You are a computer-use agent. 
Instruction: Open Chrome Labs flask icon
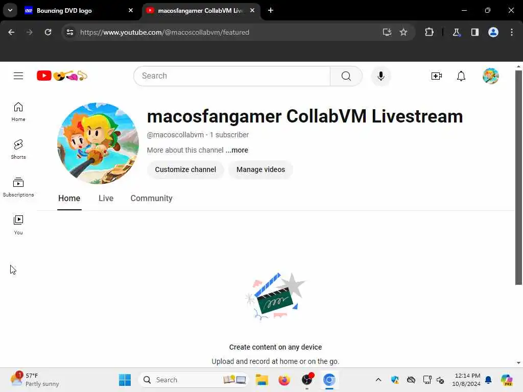click(456, 32)
